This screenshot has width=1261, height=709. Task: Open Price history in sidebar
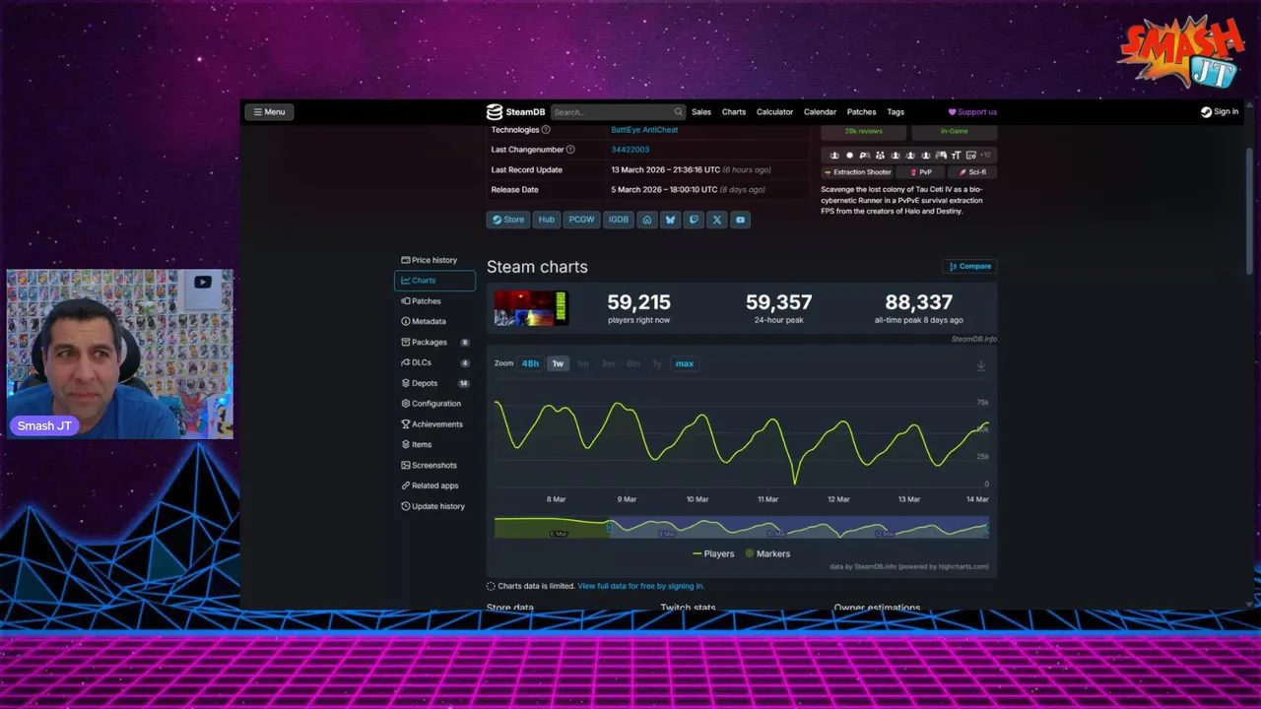(x=433, y=260)
